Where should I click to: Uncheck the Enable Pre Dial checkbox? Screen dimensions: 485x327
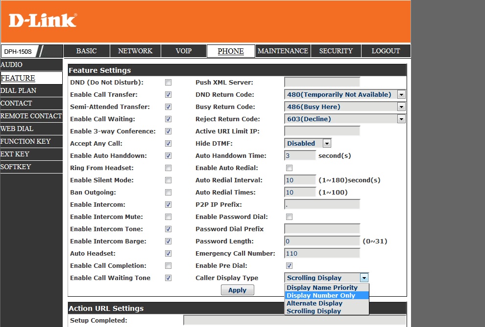point(289,266)
